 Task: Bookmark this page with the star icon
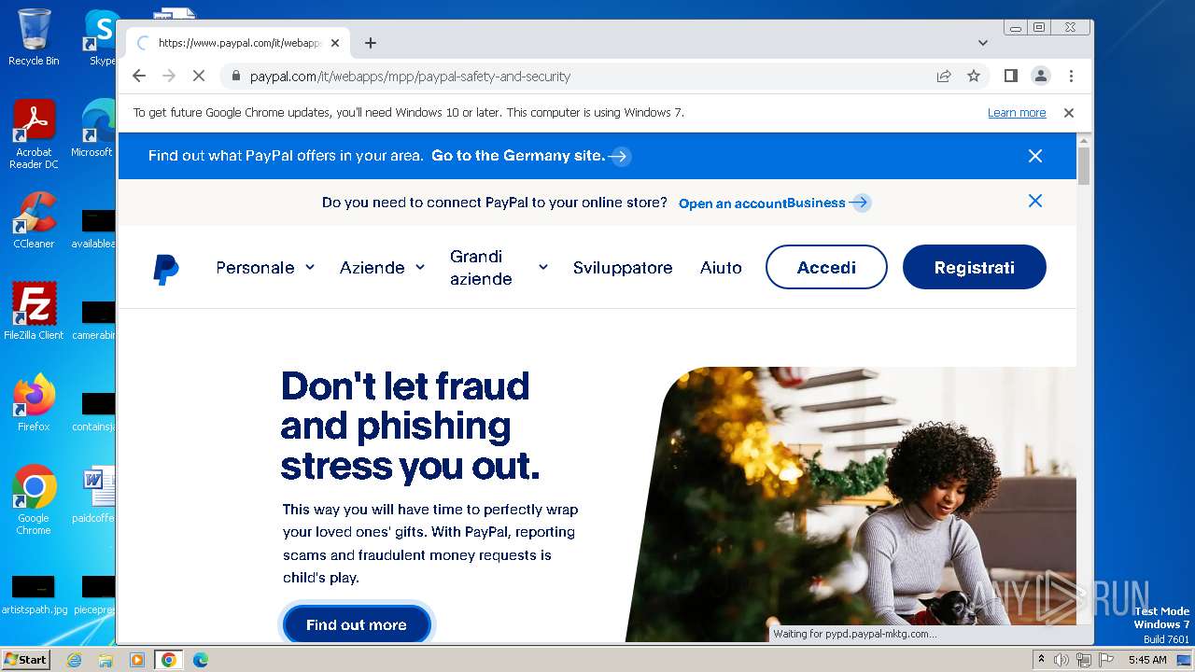(974, 77)
